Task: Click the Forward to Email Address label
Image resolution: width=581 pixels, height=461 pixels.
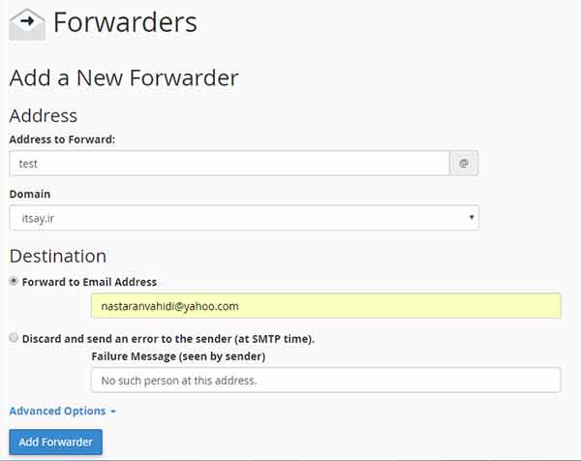Action: pyautogui.click(x=89, y=282)
